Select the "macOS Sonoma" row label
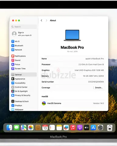Image resolution: width=117 pixels, height=146 pixels. click(54, 103)
